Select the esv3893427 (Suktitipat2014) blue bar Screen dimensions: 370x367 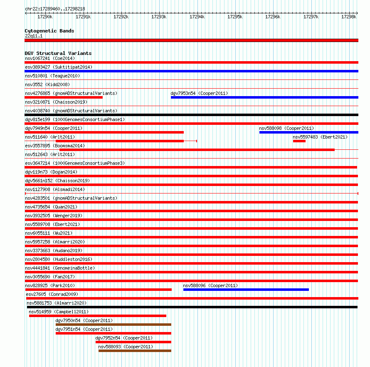tap(191, 71)
